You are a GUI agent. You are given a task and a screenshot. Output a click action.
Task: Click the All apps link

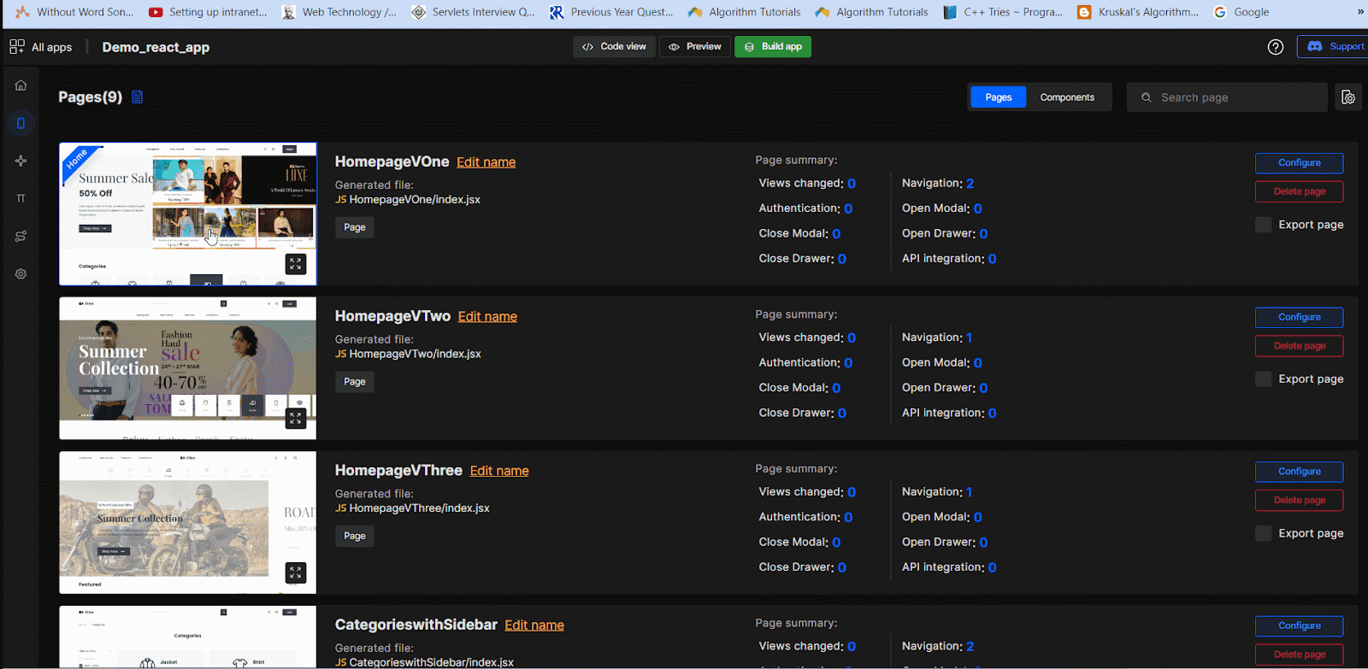tap(51, 47)
